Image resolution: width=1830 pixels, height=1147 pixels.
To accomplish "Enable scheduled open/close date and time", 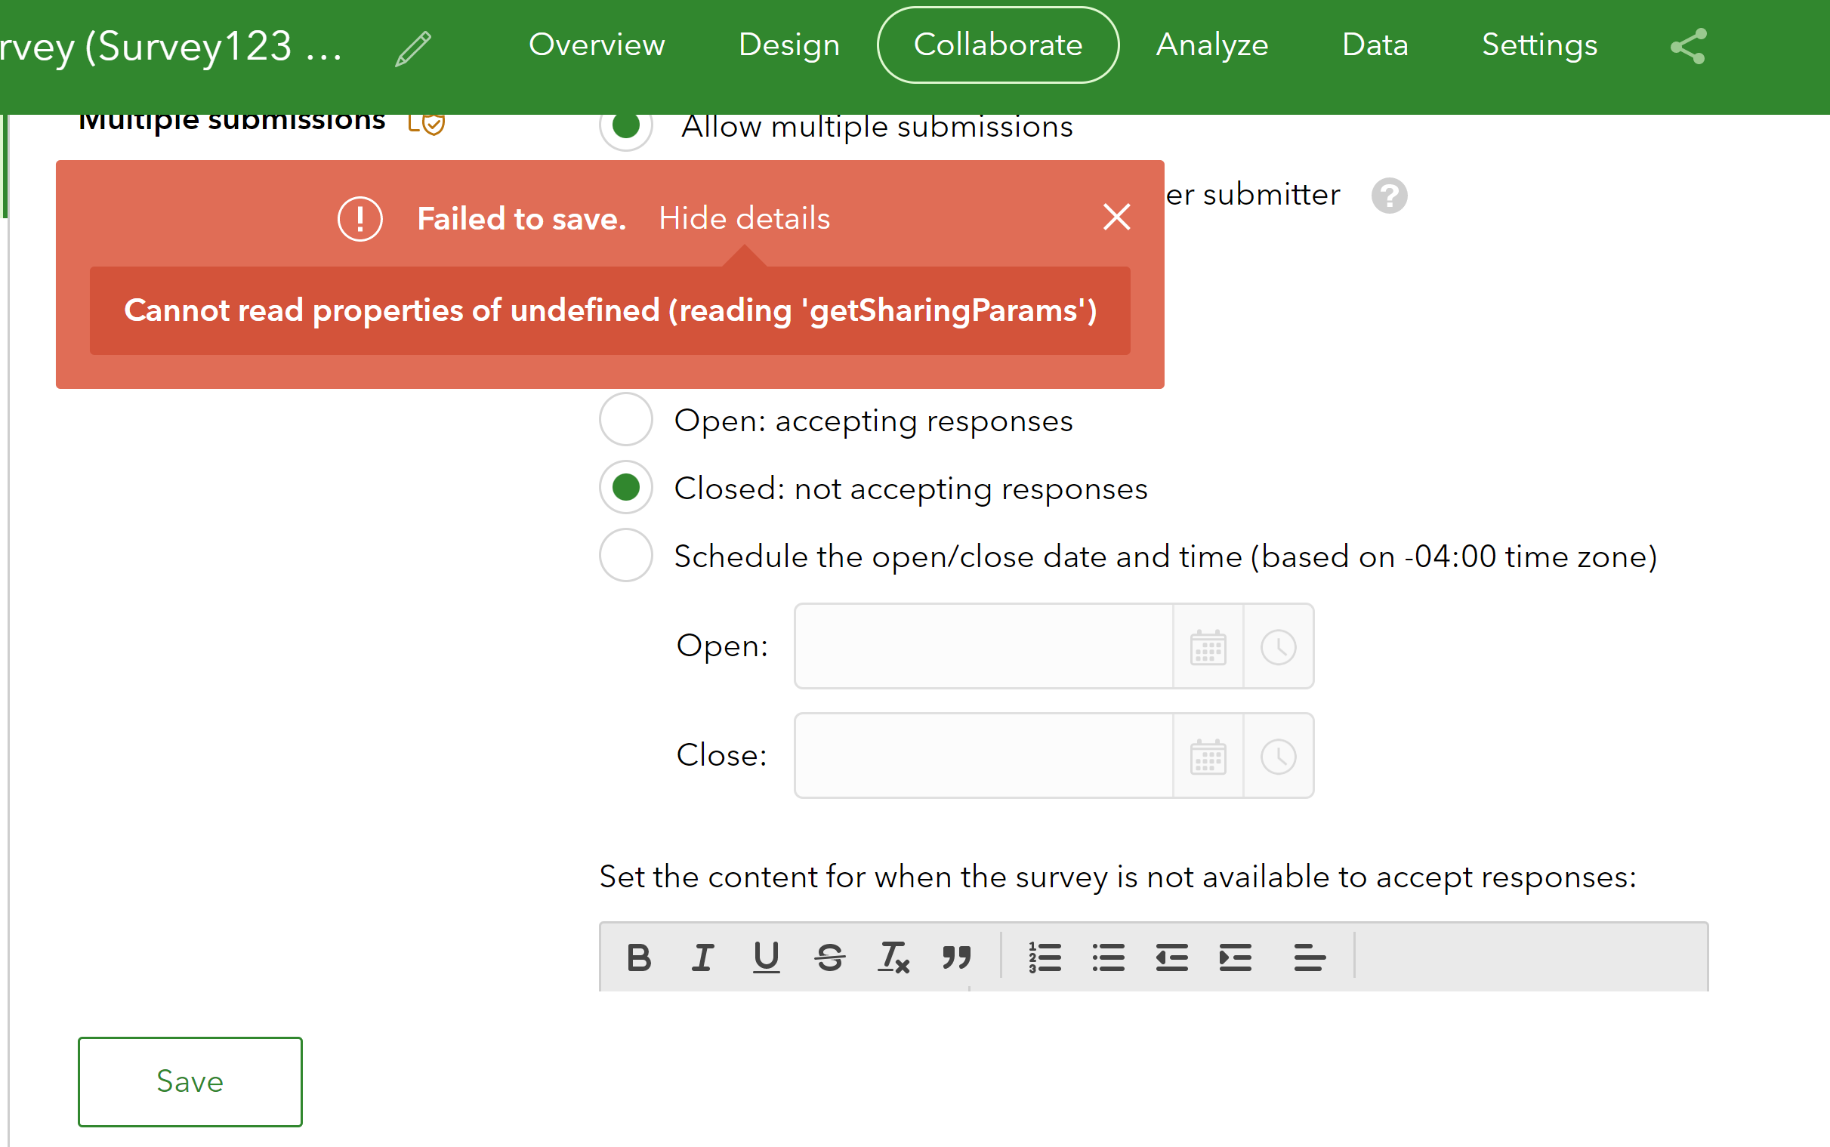I will point(625,555).
